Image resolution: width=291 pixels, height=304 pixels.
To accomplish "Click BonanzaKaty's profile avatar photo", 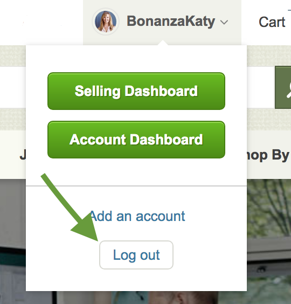I will tap(106, 22).
